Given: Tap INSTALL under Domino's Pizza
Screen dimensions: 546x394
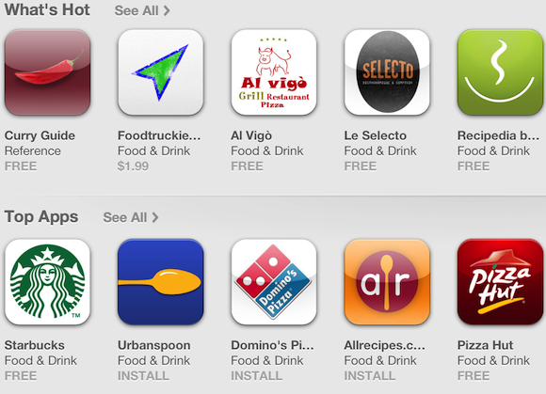Looking at the screenshot, I should tap(257, 376).
